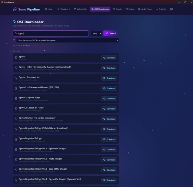The height and width of the screenshot is (187, 193).
Task: Click the purple Search button
Action: pyautogui.click(x=111, y=33)
